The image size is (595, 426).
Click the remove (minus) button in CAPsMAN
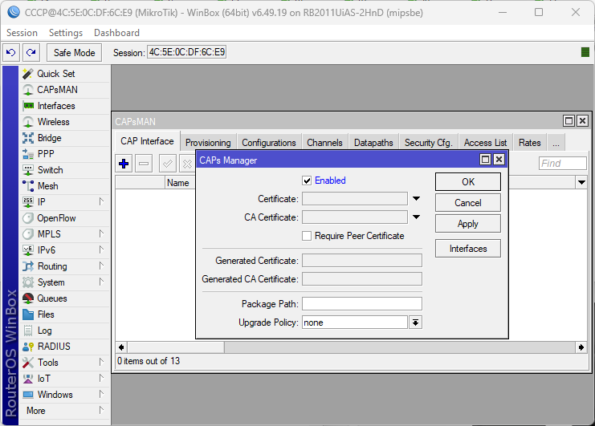coord(144,164)
